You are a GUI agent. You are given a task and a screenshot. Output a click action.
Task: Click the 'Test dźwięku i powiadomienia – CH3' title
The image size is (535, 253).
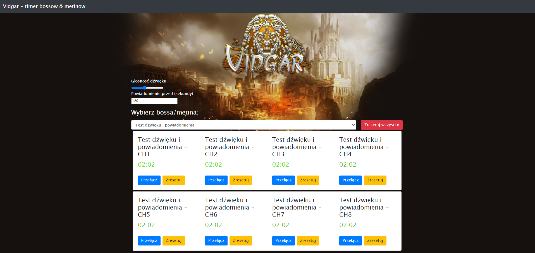(x=297, y=147)
